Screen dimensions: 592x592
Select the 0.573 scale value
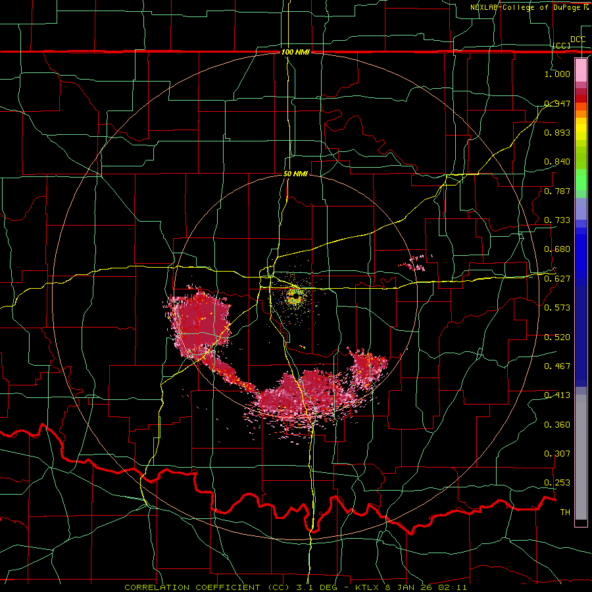pos(557,308)
